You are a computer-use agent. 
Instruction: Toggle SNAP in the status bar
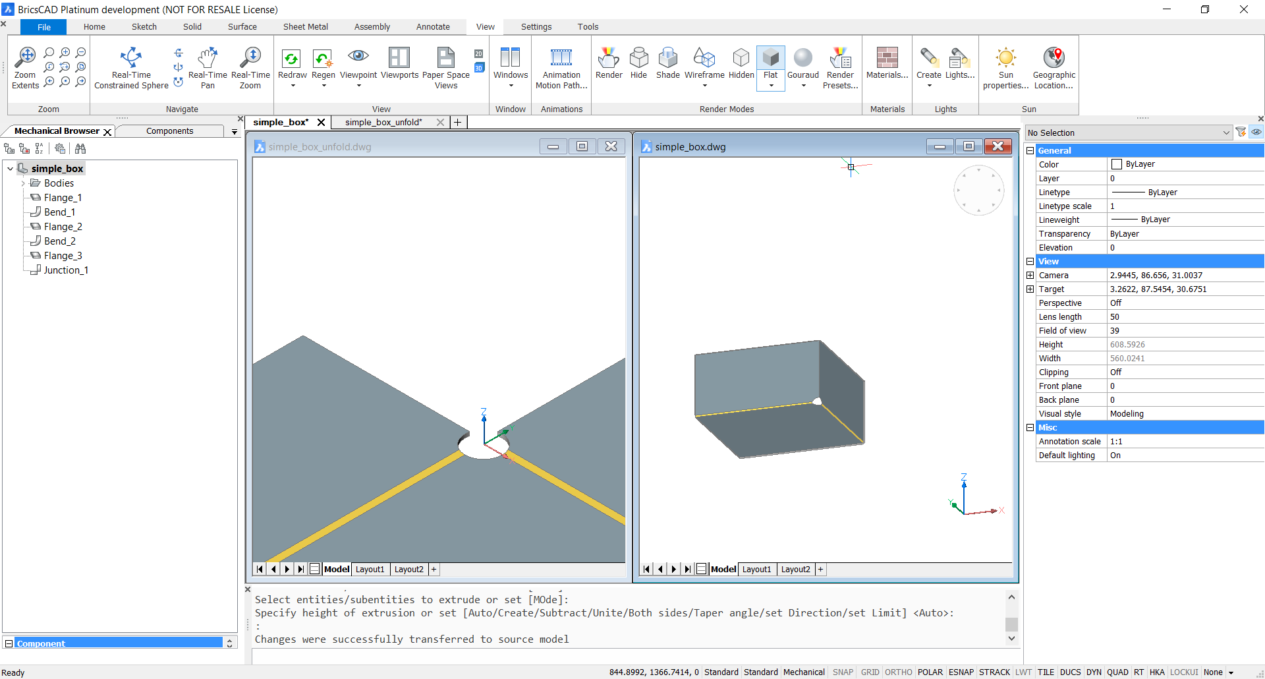(843, 672)
